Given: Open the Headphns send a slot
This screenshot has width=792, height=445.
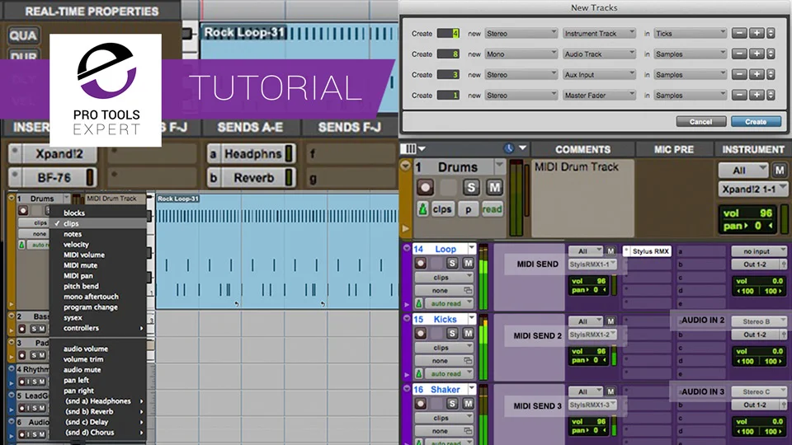Looking at the screenshot, I should pyautogui.click(x=252, y=154).
